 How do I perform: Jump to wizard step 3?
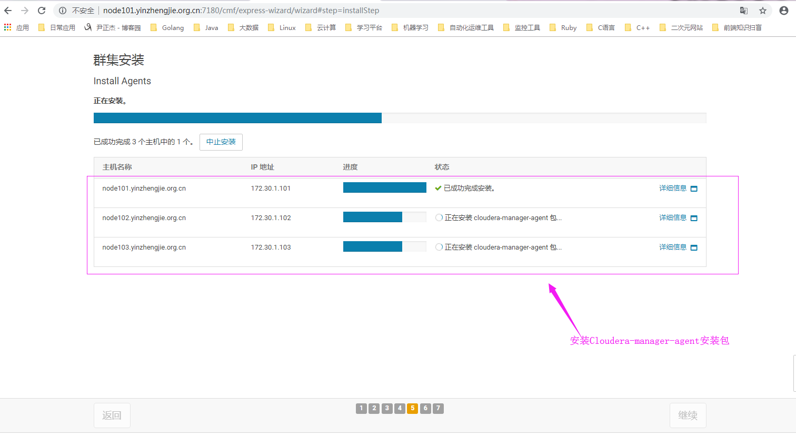click(387, 408)
